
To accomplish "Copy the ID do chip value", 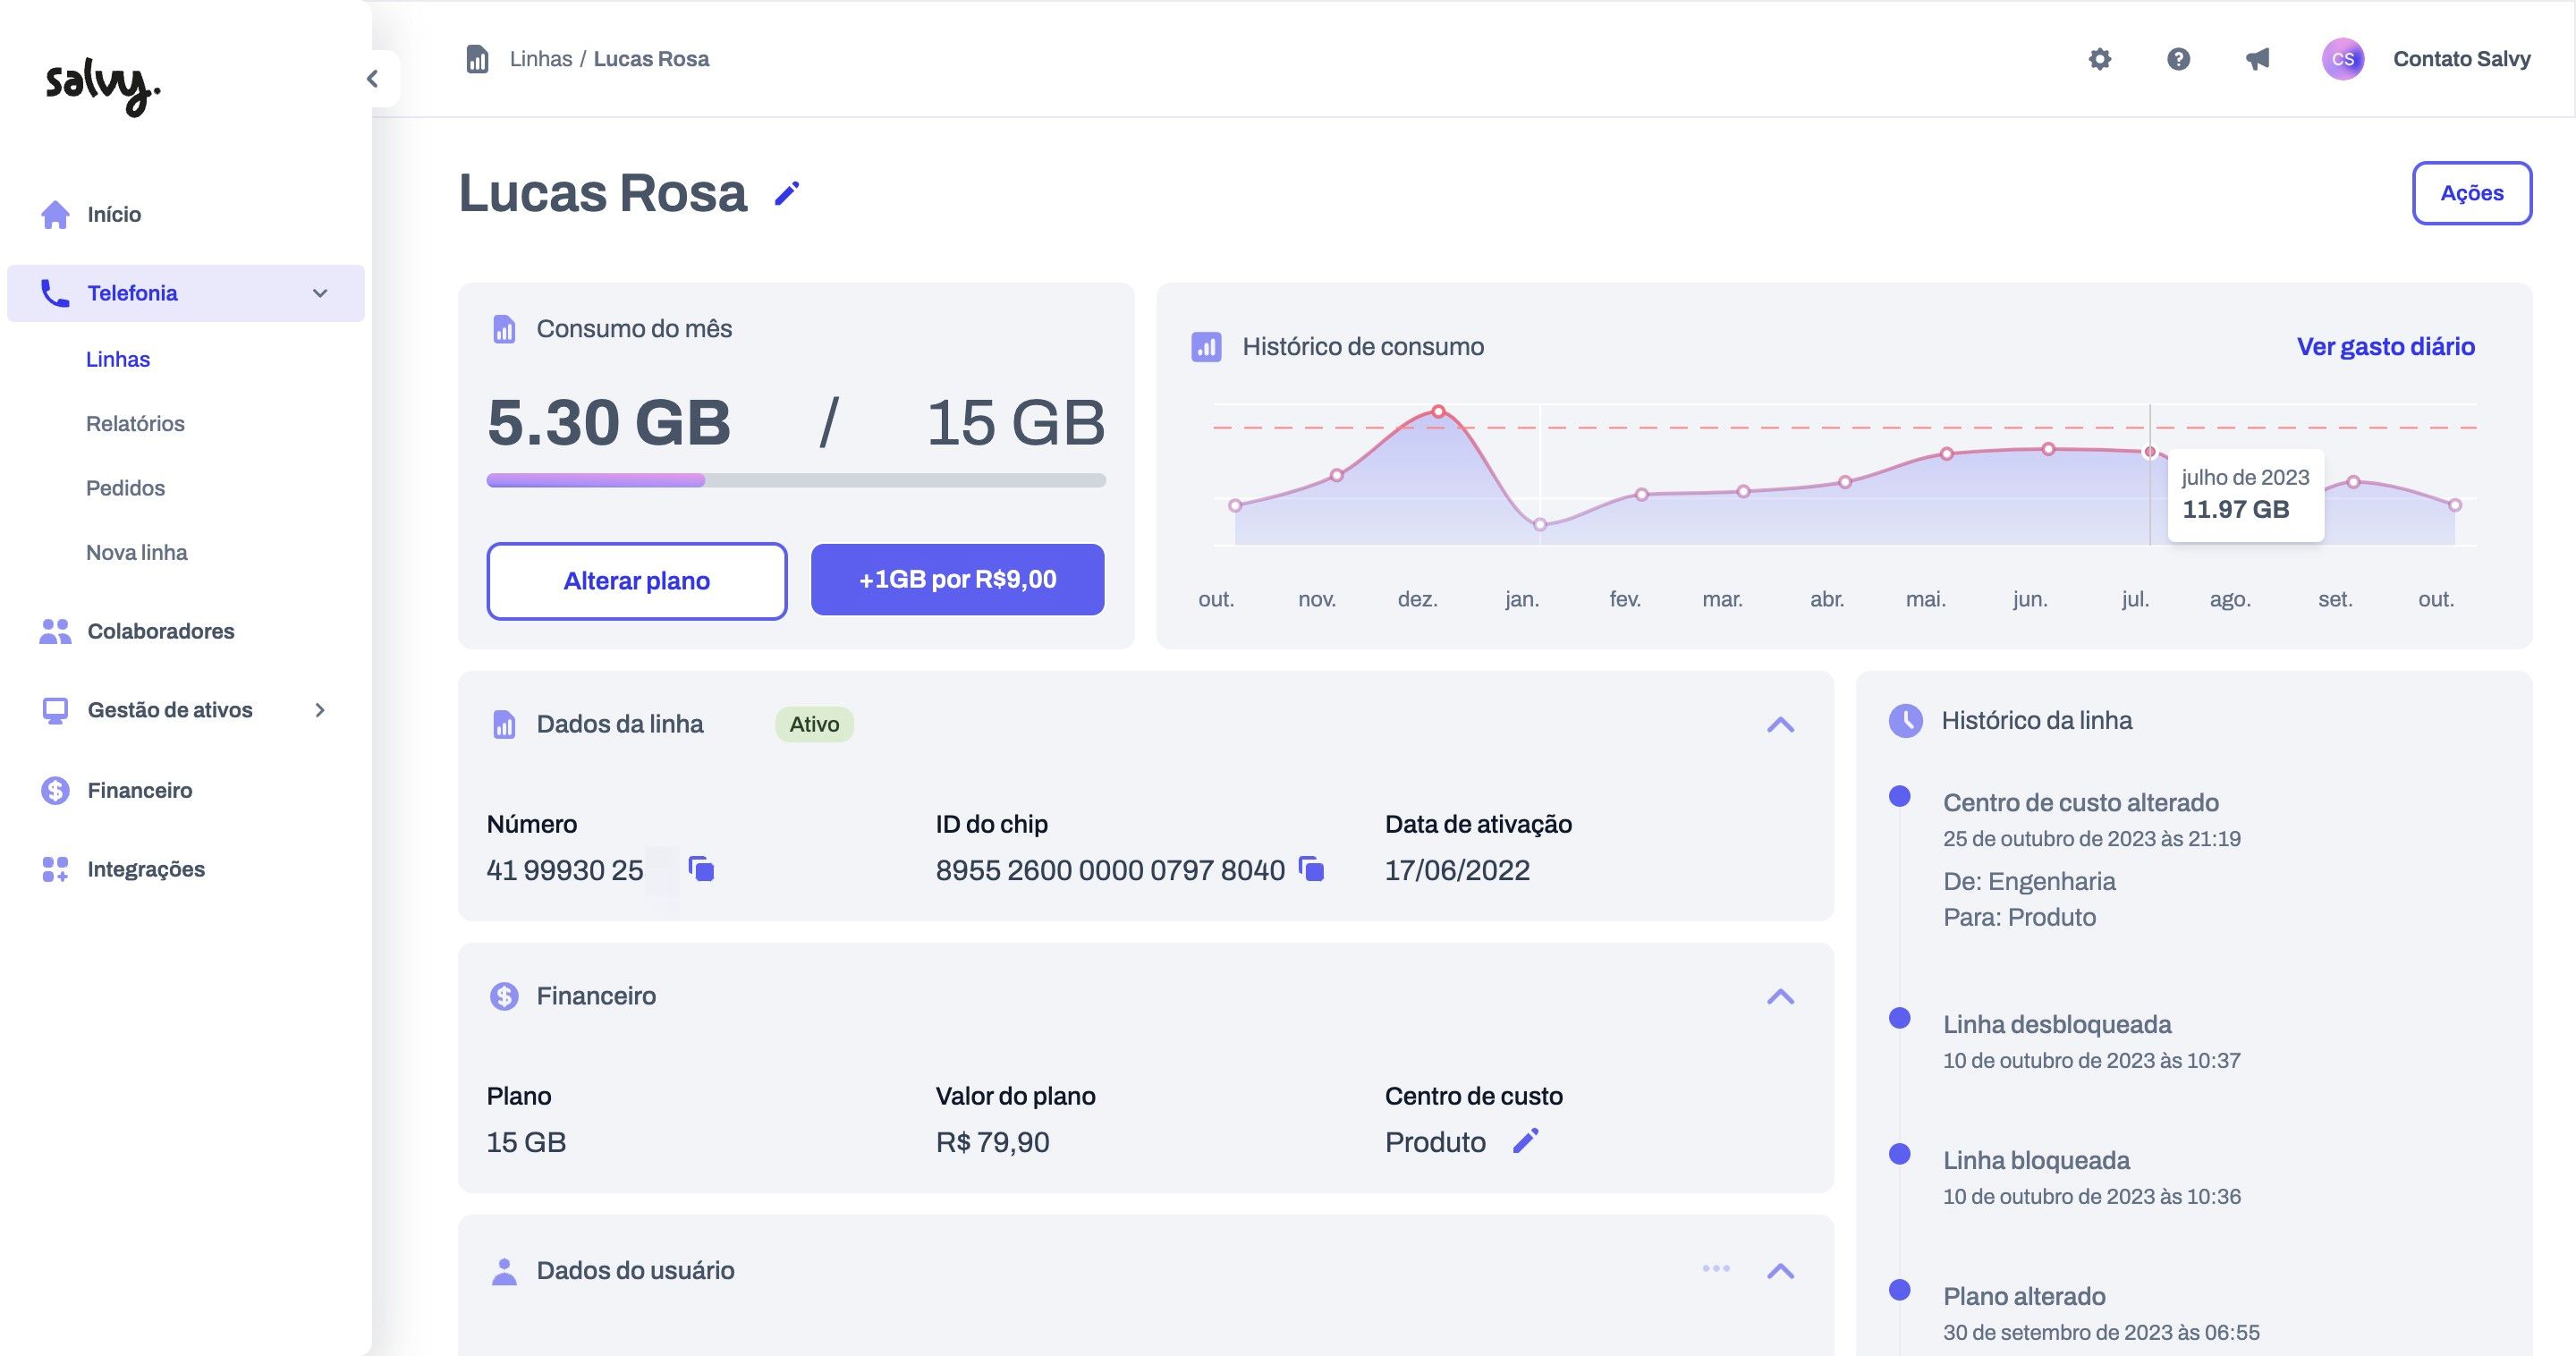I will click(1311, 869).
